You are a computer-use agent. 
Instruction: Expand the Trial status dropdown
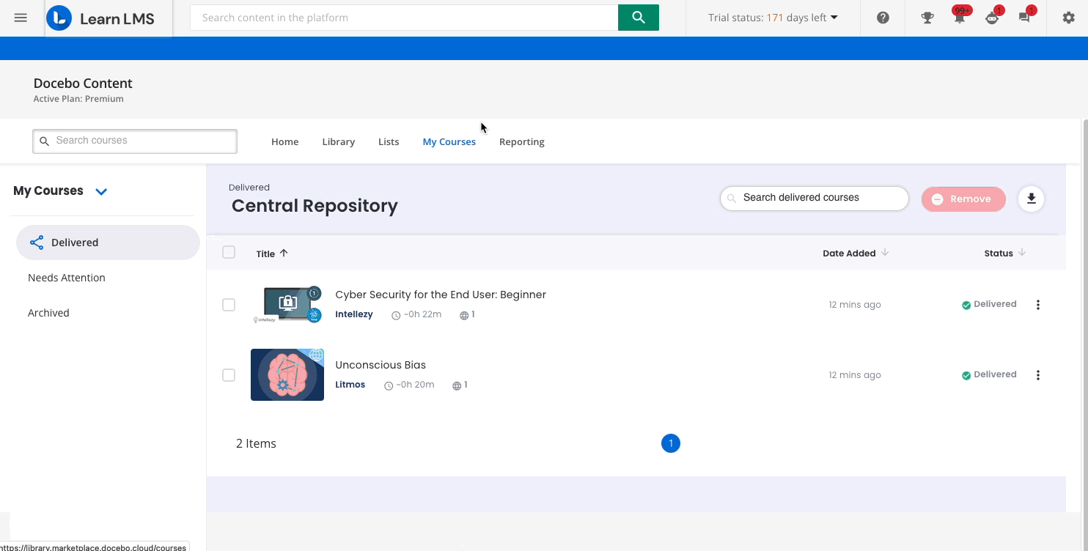click(834, 17)
